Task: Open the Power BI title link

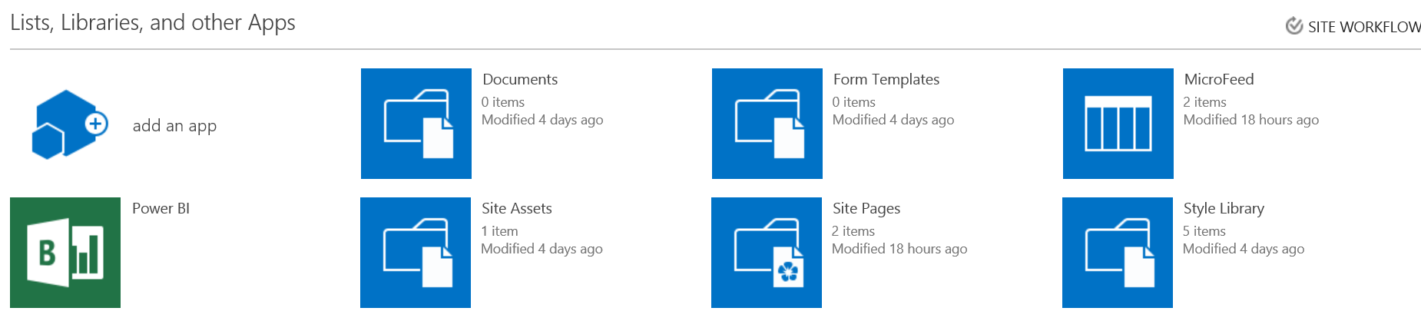Action: 161,208
